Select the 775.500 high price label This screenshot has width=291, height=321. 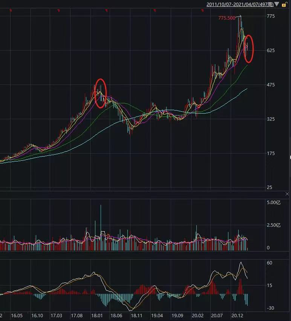pos(227,18)
